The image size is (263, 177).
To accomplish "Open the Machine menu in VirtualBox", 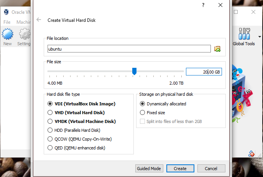I will (x=23, y=22).
